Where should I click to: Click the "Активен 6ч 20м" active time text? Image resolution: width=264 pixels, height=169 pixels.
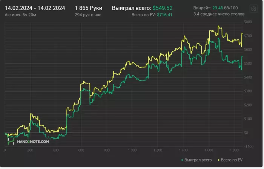(x=20, y=15)
